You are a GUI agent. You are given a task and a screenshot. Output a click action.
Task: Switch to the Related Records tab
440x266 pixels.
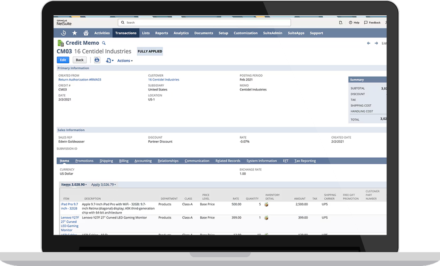(x=228, y=161)
